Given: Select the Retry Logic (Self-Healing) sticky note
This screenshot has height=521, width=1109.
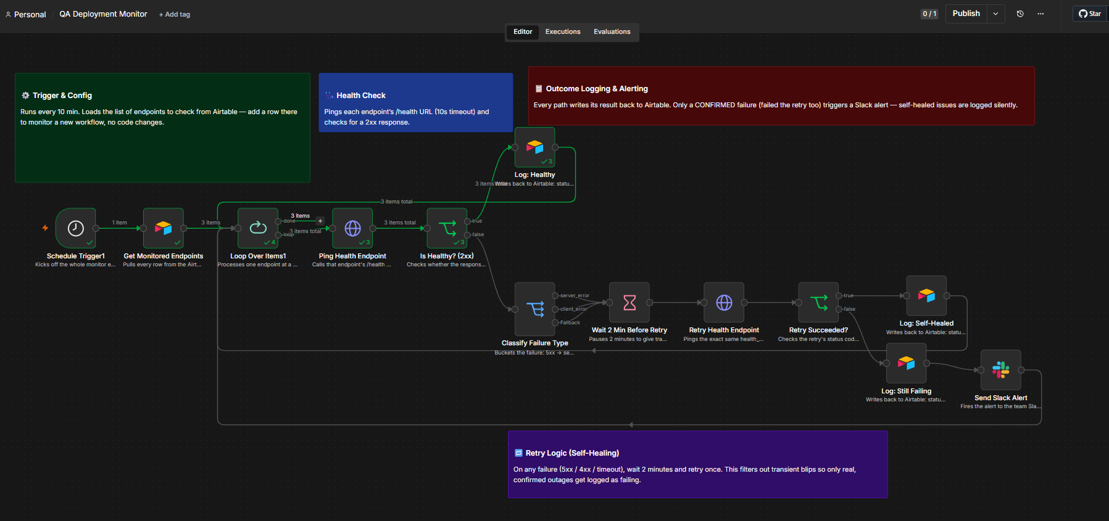Looking at the screenshot, I should (x=697, y=464).
